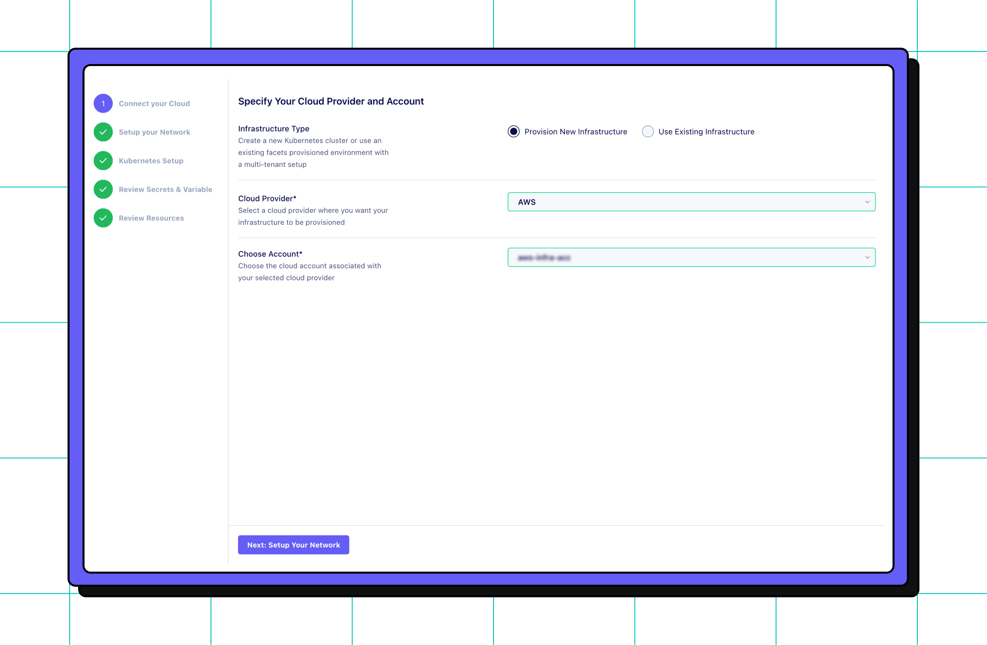987x645 pixels.
Task: Go to Setup your Network step
Action: (x=154, y=132)
